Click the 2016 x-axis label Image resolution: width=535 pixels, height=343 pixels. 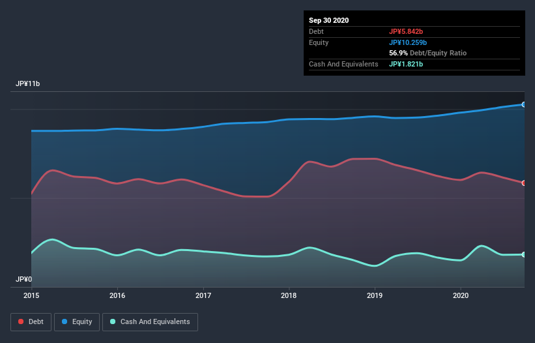tap(117, 295)
